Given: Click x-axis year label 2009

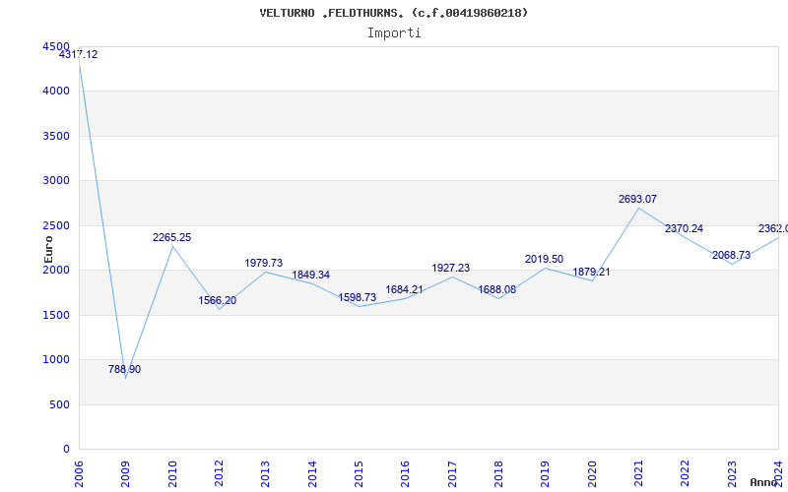Looking at the screenshot, I should pos(125,473).
